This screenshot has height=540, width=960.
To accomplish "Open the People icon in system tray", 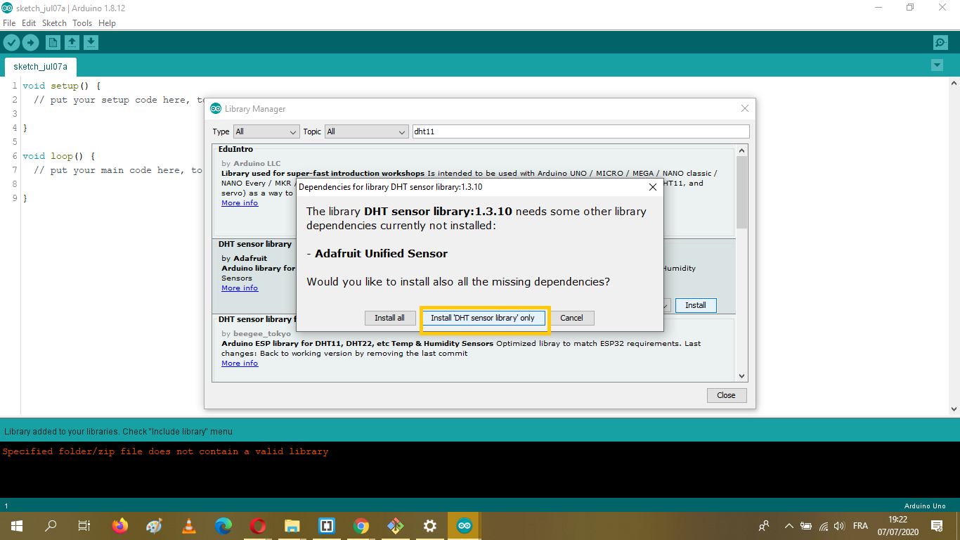I will pos(764,526).
